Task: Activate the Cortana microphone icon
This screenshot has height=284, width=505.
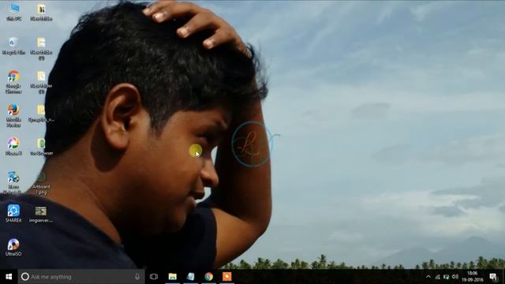Action: pos(137,277)
